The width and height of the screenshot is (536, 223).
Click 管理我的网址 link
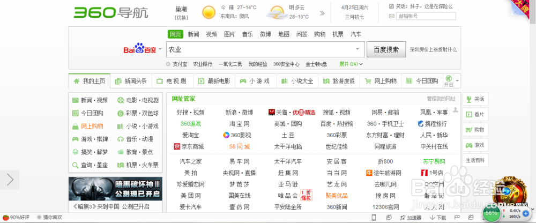(x=441, y=99)
